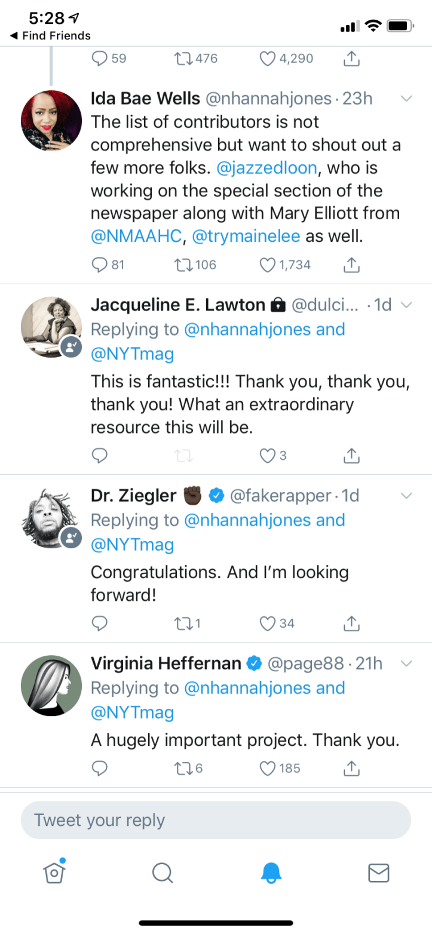The height and width of the screenshot is (934, 432).
Task: Reply to Dr. Ziegler's tweet
Action: (x=100, y=623)
